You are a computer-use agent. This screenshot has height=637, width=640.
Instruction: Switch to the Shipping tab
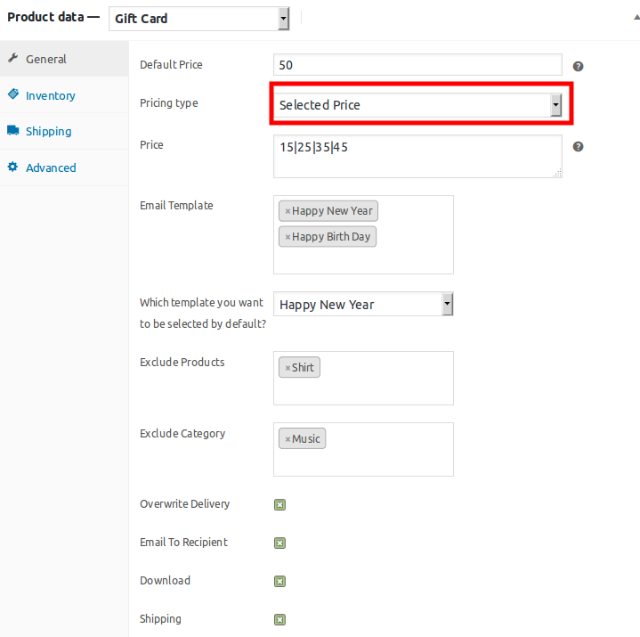coord(64,131)
